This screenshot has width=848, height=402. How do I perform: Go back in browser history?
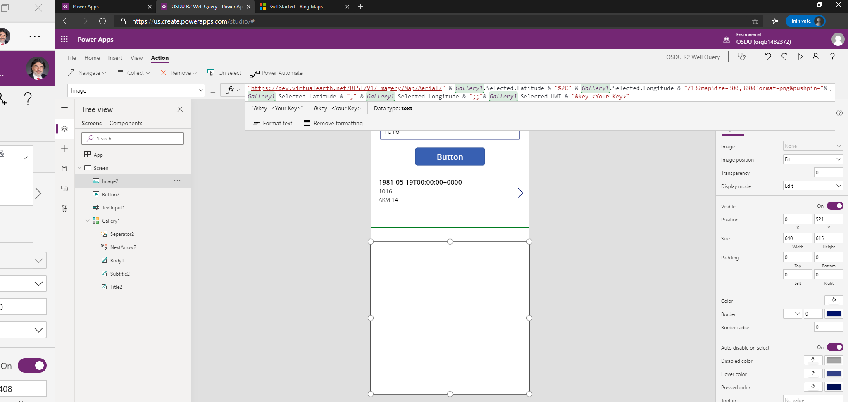66,21
